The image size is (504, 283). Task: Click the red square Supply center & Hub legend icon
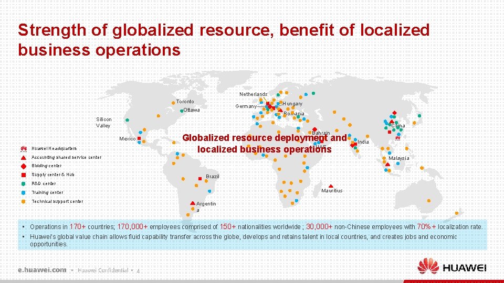coord(24,175)
